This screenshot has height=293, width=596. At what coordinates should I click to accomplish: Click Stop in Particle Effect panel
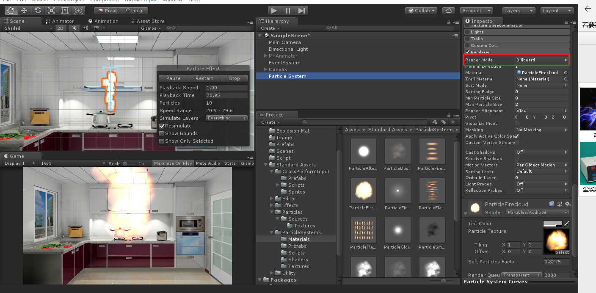click(x=235, y=78)
